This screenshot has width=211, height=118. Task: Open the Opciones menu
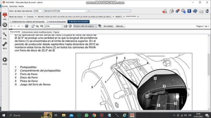(13, 6)
